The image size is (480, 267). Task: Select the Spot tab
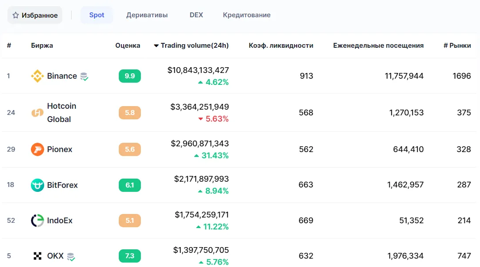tap(97, 15)
